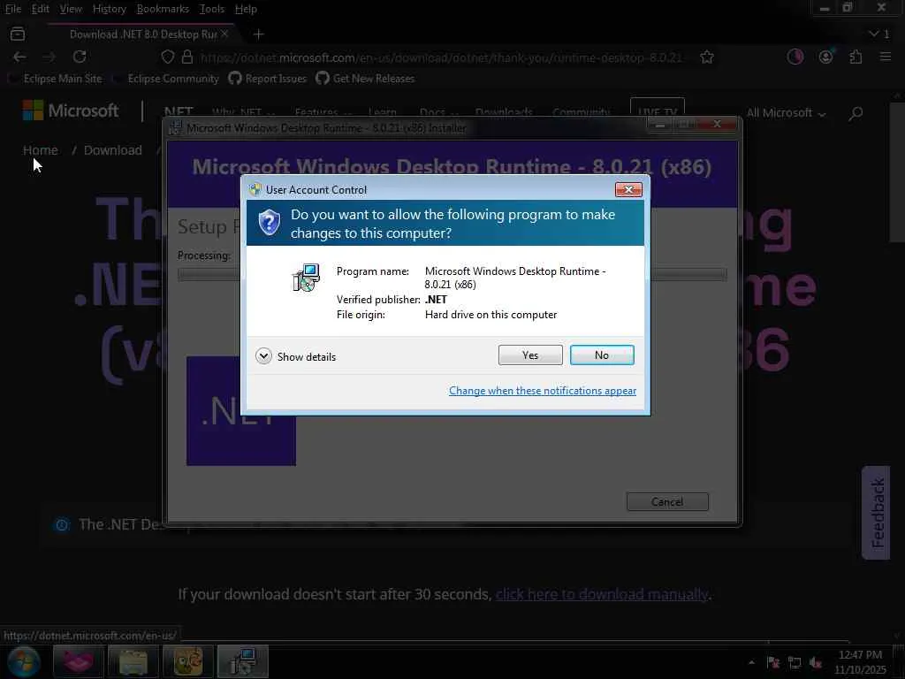Reload the page

(80, 57)
